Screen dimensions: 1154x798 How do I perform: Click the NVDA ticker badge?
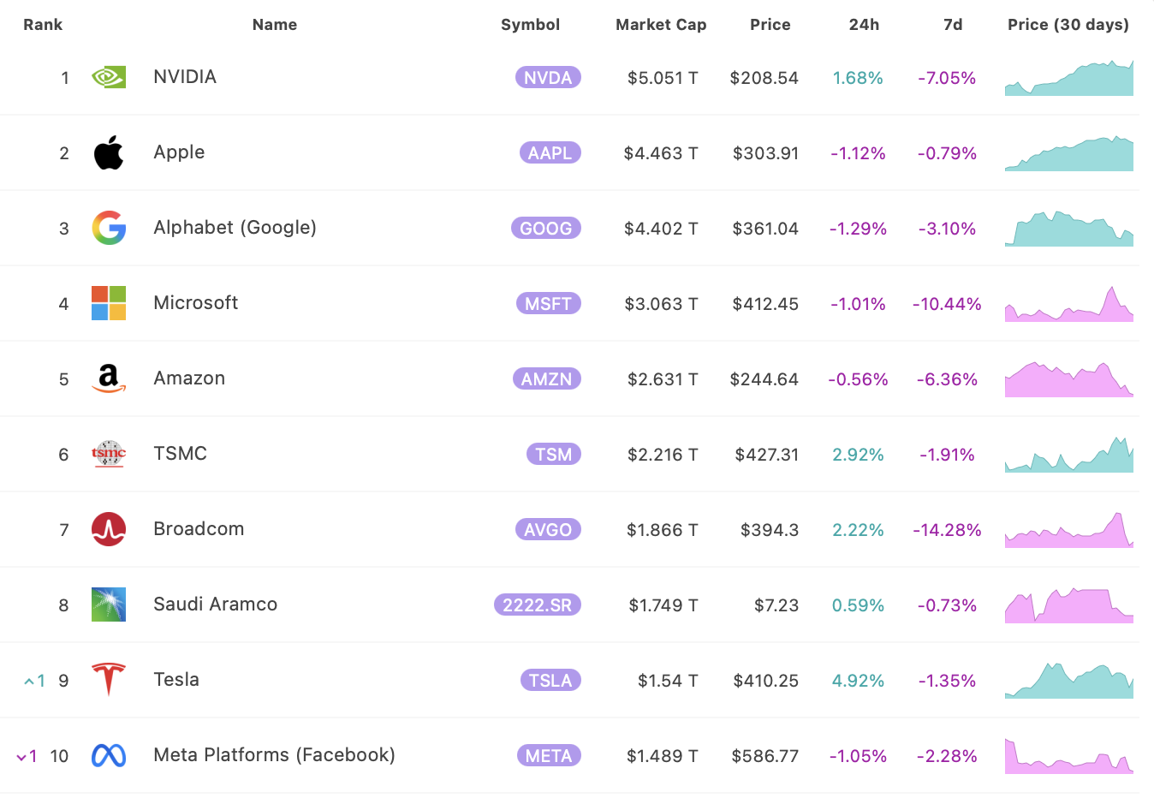tap(548, 78)
